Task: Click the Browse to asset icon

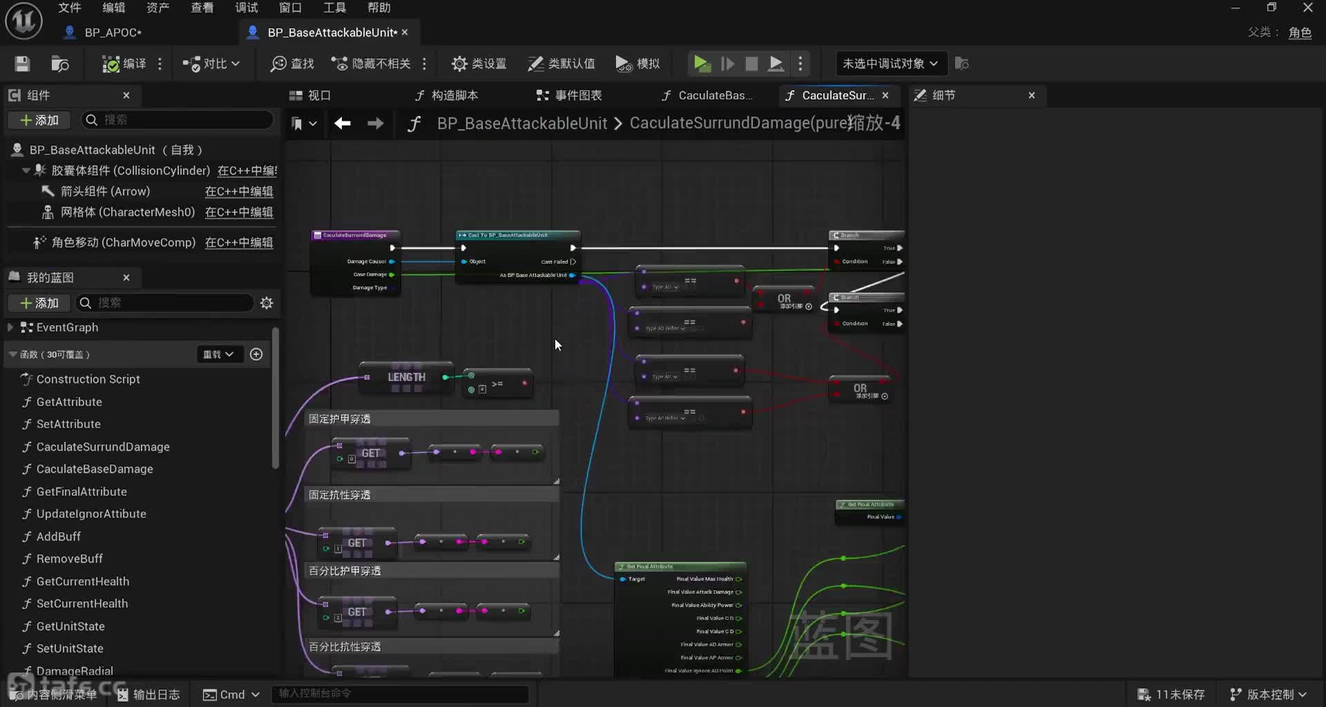Action: (60, 64)
